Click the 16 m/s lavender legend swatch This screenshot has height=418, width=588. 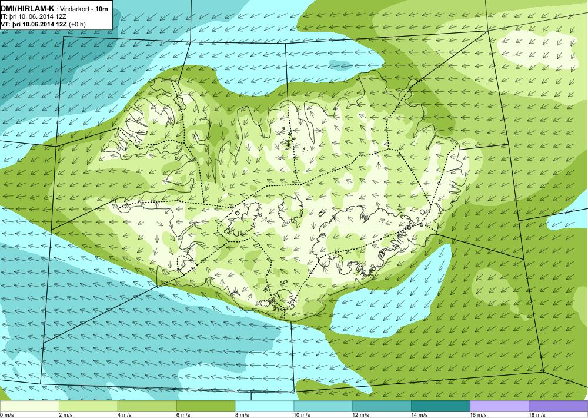(499, 406)
